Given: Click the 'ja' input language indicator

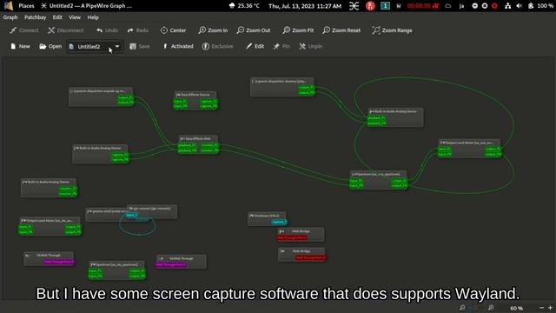Looking at the screenshot, I should point(461,6).
